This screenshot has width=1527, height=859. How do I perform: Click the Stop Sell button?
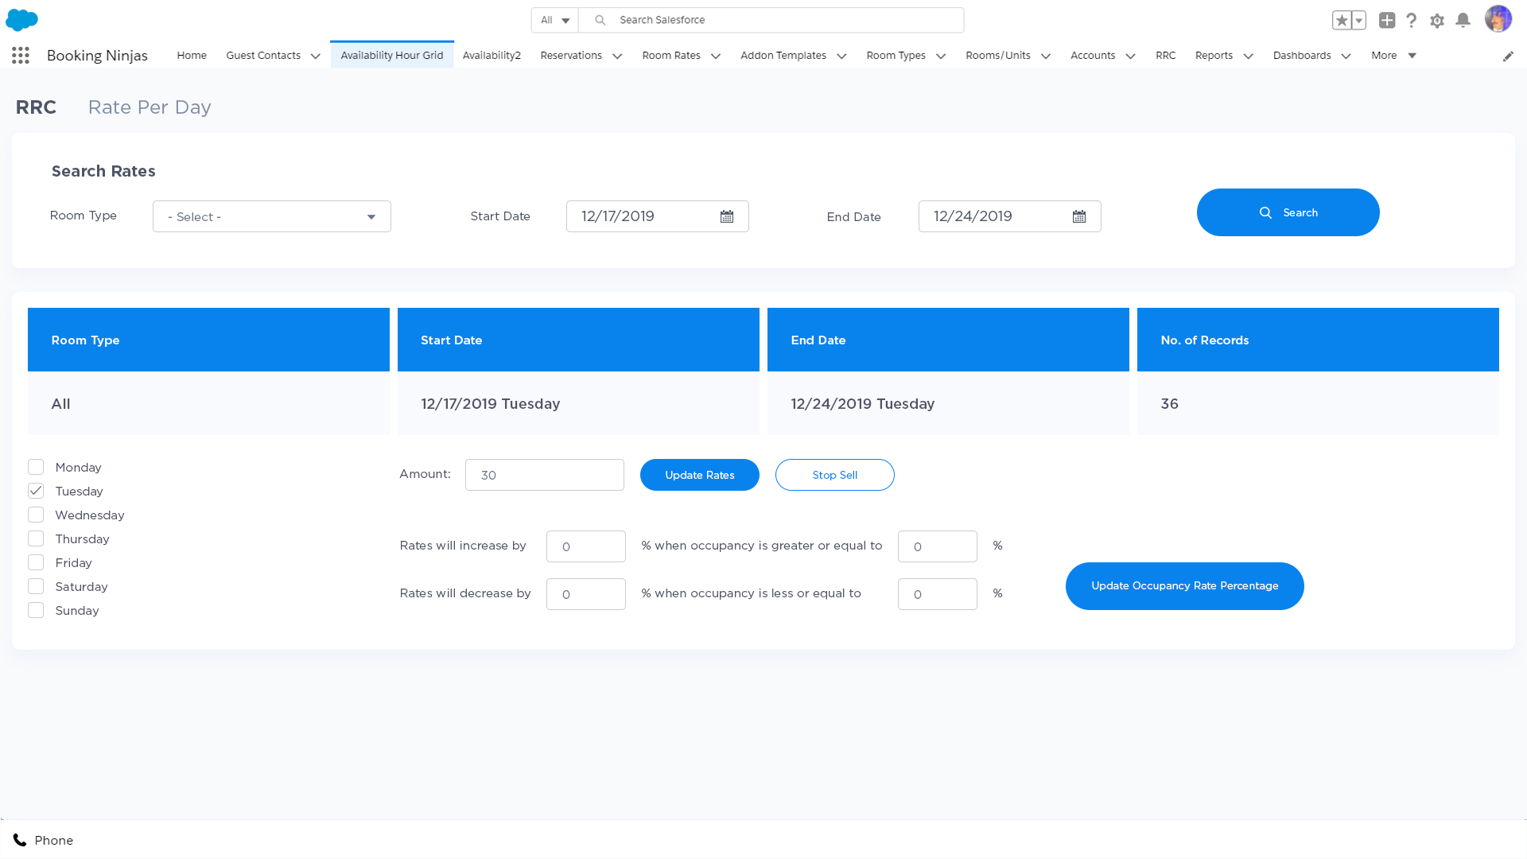[x=835, y=475]
